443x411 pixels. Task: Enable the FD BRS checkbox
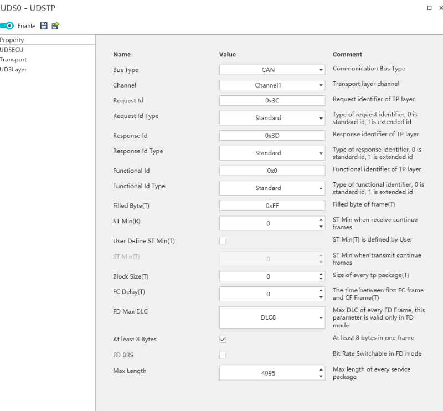click(223, 355)
